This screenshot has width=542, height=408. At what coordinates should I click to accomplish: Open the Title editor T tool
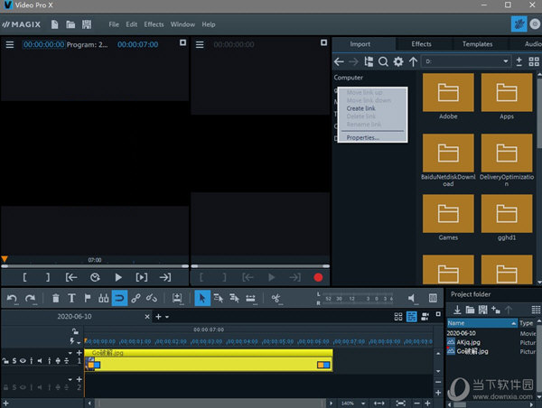[71, 298]
